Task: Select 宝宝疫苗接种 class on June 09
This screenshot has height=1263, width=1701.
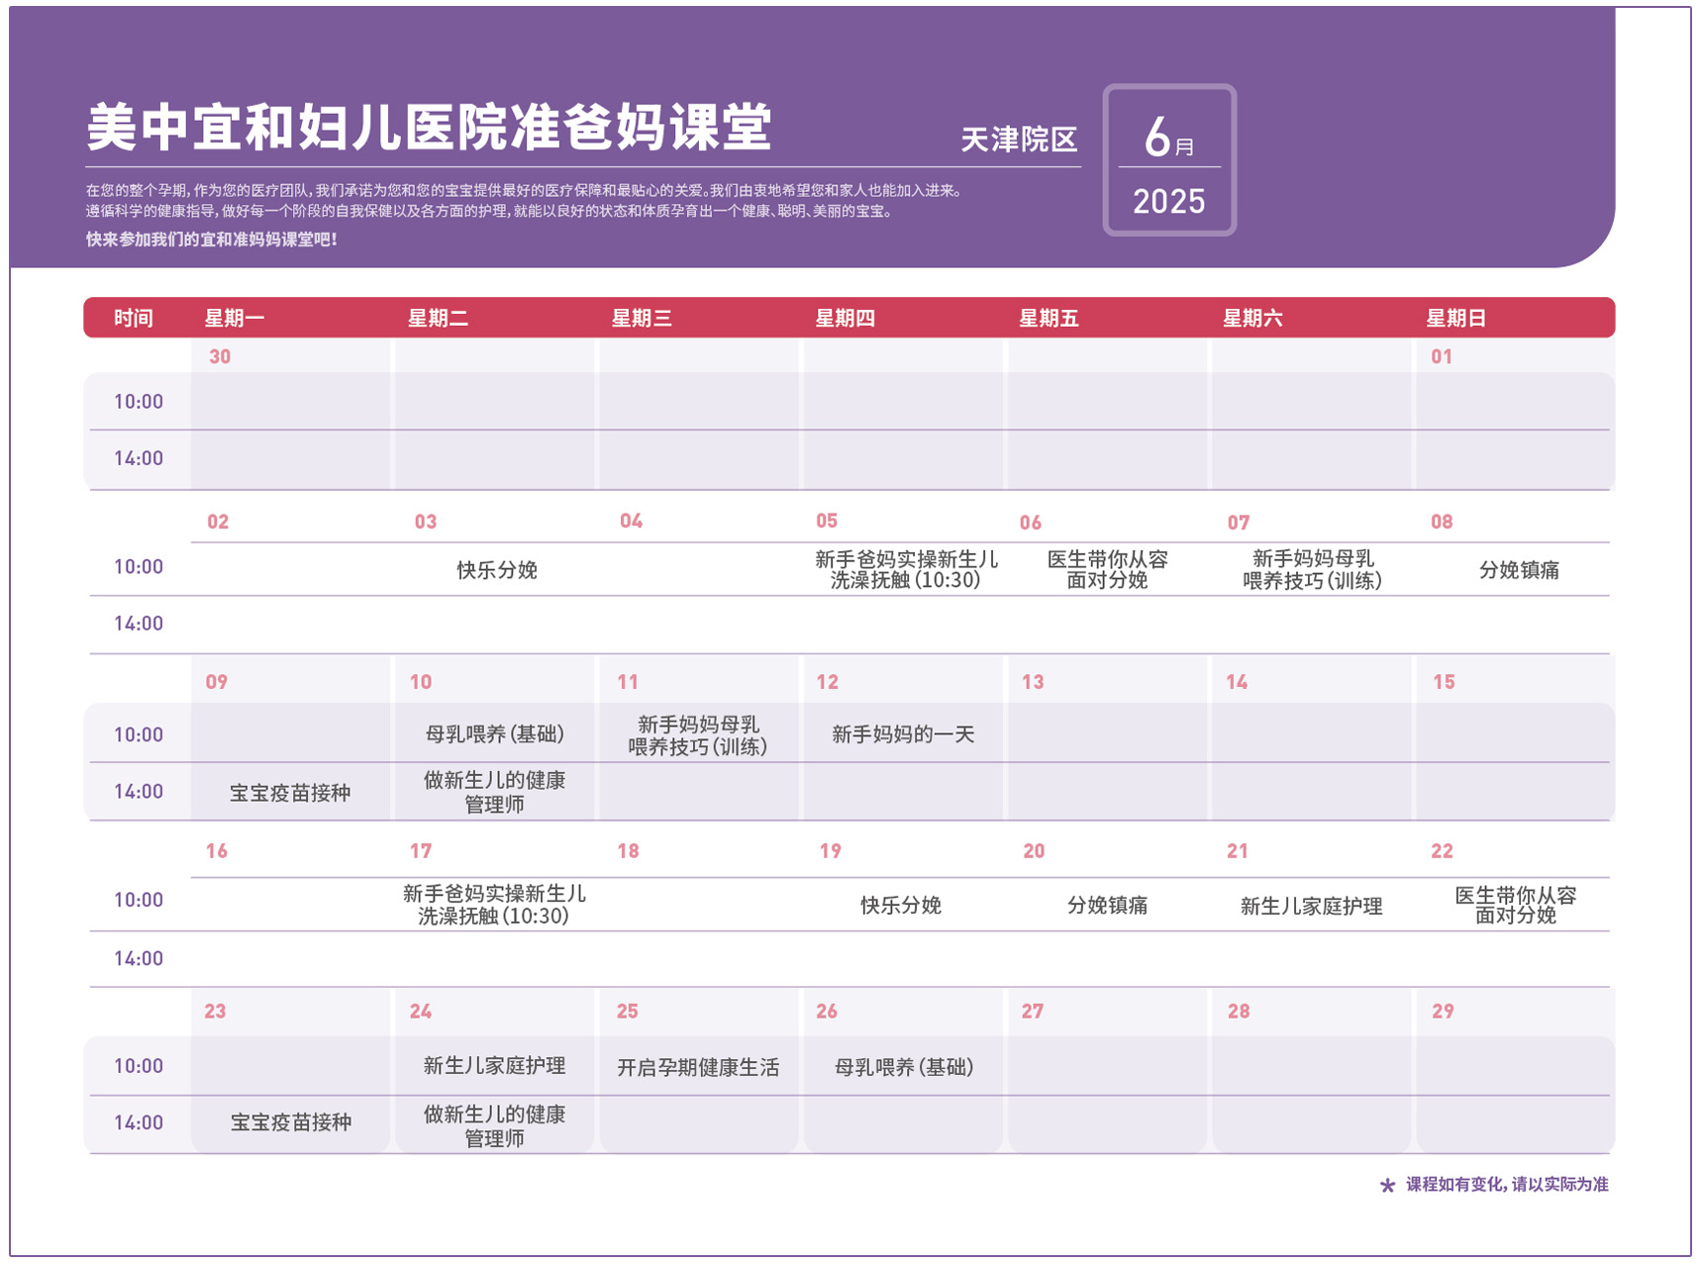Action: [290, 793]
